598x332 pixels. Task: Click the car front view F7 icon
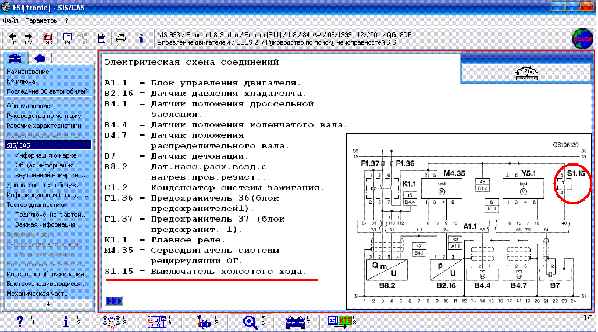[296, 323]
